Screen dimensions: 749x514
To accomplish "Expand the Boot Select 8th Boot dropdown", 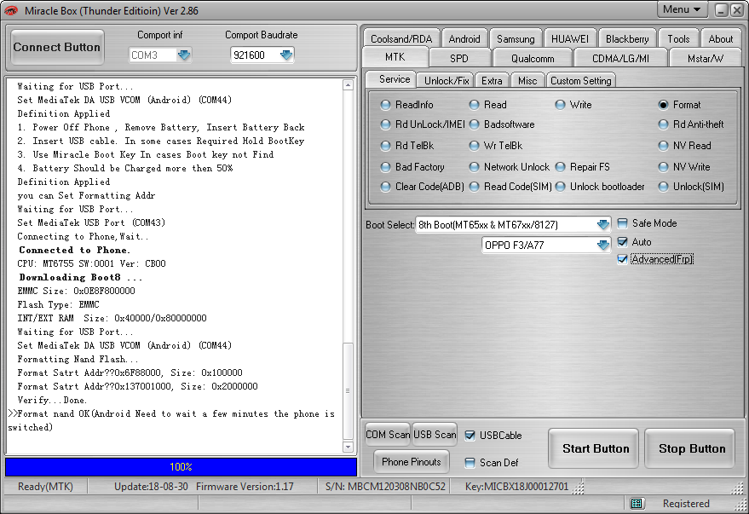I will tap(602, 224).
